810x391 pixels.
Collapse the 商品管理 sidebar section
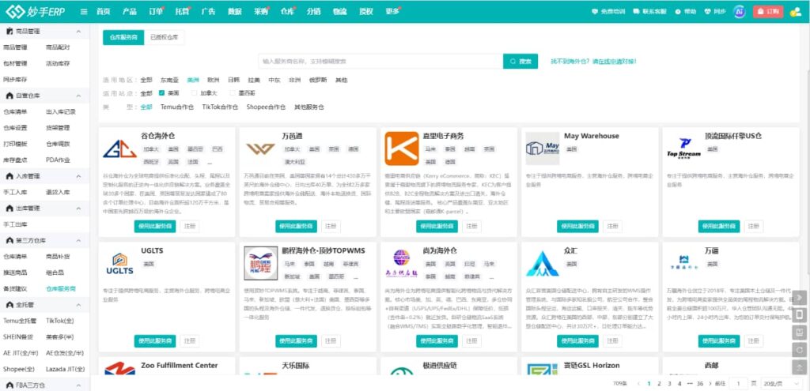[x=78, y=32]
